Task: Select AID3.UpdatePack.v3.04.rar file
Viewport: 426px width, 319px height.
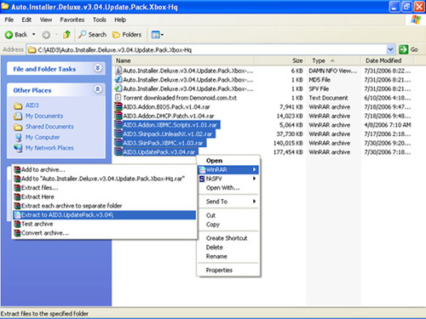Action: 159,152
